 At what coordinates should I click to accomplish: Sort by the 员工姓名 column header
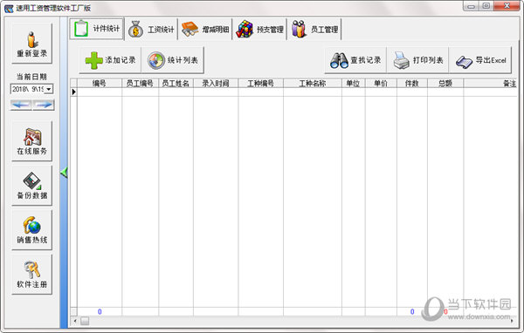coord(176,84)
